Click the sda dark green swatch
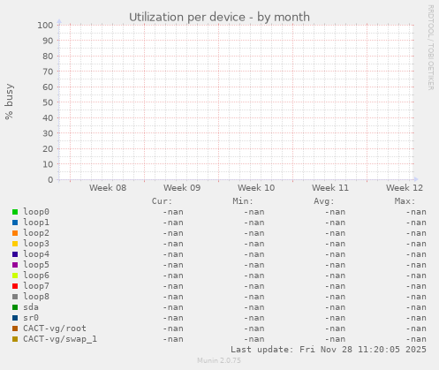This screenshot has height=370, width=439. 15,307
